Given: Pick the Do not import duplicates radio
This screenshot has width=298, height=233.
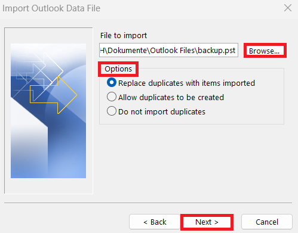Looking at the screenshot, I should (112, 111).
